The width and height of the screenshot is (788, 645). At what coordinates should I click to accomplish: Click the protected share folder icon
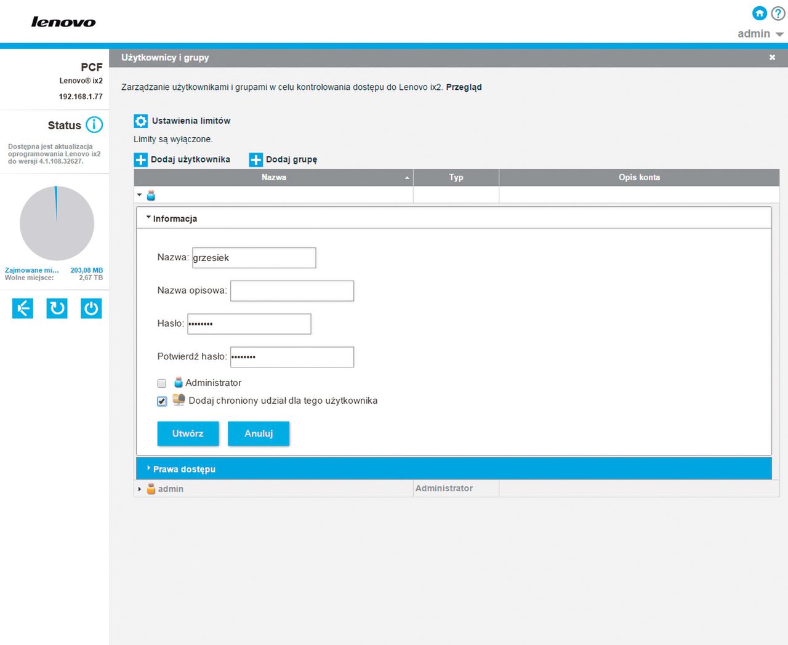[x=179, y=399]
